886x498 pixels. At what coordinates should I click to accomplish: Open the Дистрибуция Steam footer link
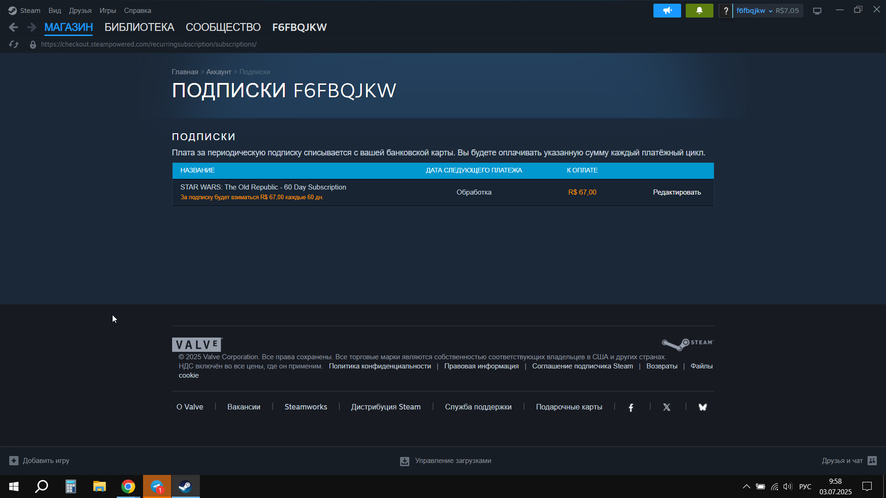386,407
